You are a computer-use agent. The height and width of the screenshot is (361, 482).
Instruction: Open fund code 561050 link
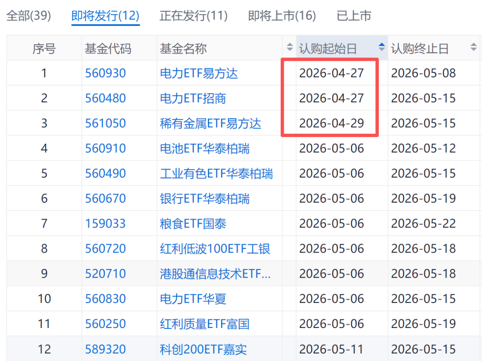tap(105, 123)
